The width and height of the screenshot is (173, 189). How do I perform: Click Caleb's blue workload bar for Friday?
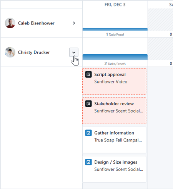[115, 29]
